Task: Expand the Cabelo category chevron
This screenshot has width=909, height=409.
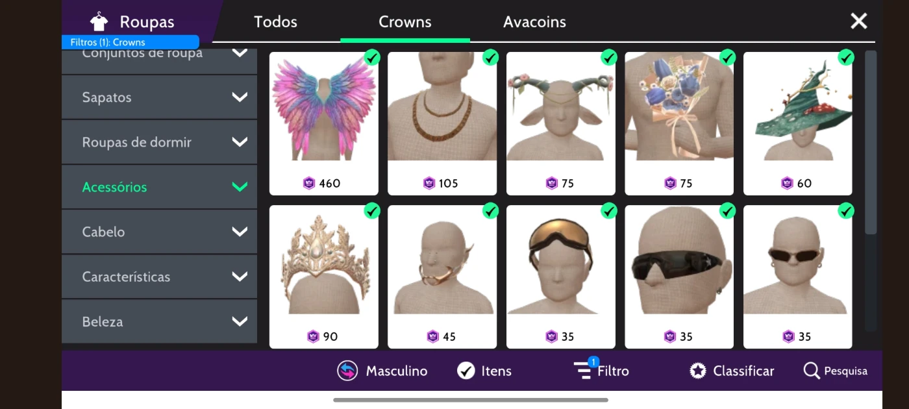Action: pyautogui.click(x=240, y=232)
